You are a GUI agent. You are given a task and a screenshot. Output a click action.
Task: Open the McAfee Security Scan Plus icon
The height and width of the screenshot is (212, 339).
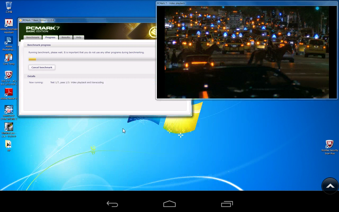tap(330, 147)
